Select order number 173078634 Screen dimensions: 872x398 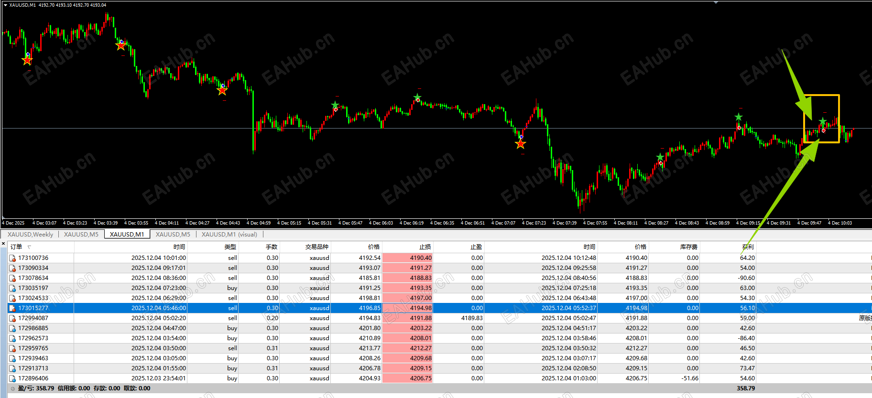coord(33,278)
